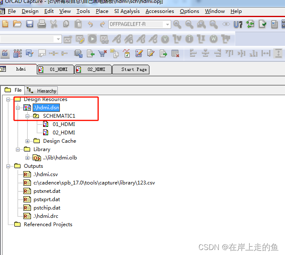The image size is (285, 255).
Task: Select the pstxnet.dat output file
Action: (x=47, y=191)
